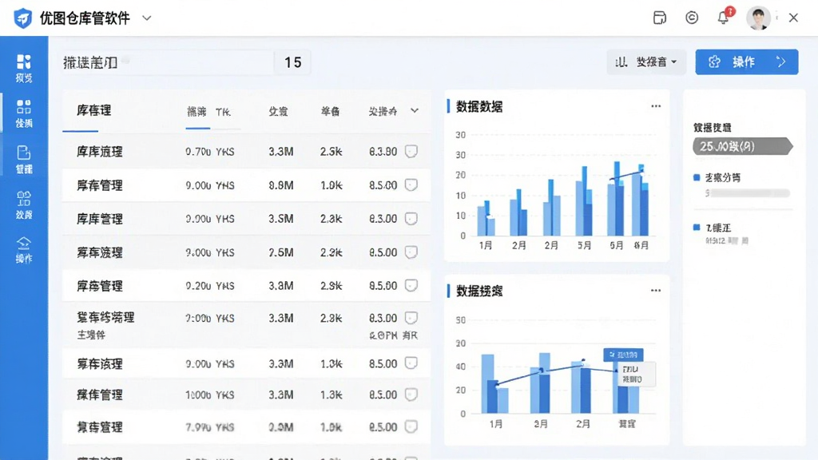The image size is (818, 460).
Task: Click the blue shield app logo
Action: click(x=22, y=18)
